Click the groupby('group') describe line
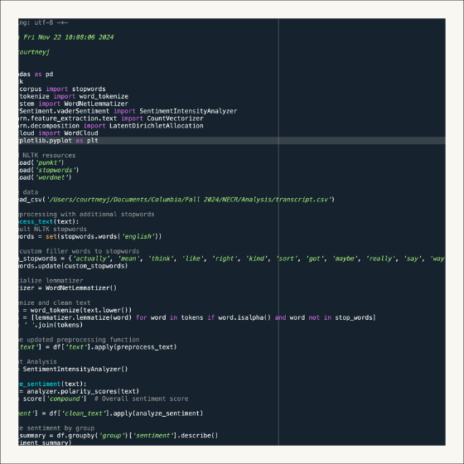Screen dimensions: 464x464 coord(118,436)
